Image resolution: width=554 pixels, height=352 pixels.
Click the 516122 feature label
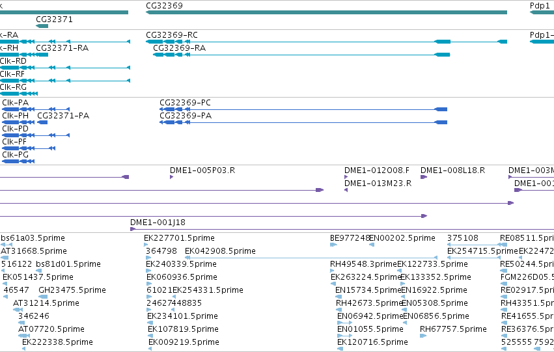(x=16, y=264)
